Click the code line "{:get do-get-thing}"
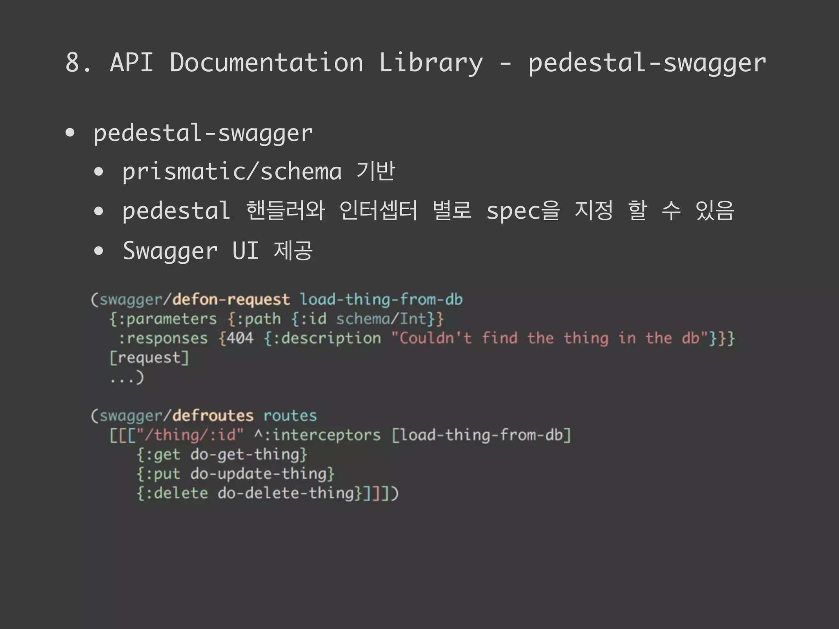 [222, 455]
